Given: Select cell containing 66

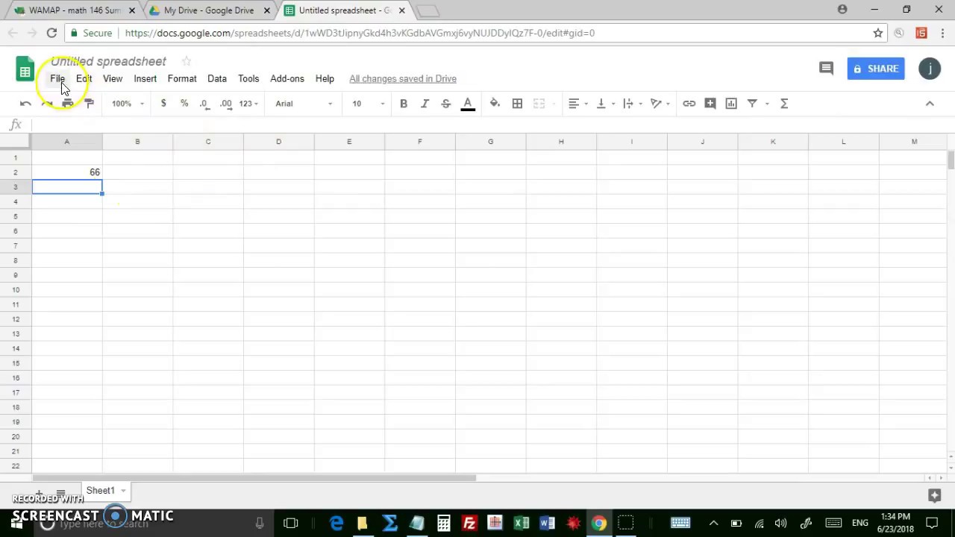Looking at the screenshot, I should 67,172.
